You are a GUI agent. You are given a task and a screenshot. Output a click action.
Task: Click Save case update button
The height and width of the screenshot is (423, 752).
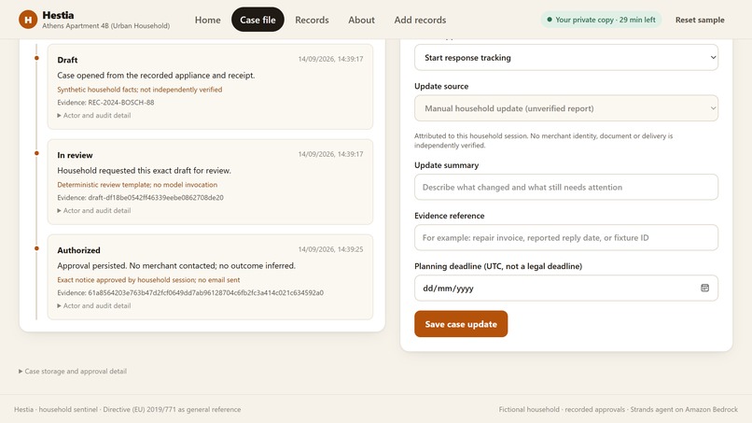coord(461,324)
